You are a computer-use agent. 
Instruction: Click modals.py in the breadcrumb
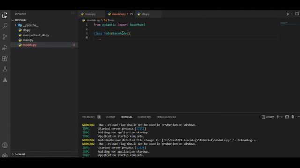[x=93, y=20]
